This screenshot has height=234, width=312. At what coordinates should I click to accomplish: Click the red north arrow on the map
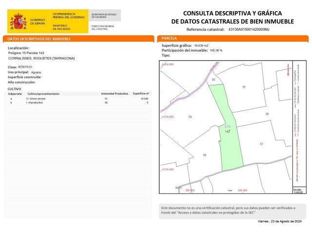coord(288,70)
